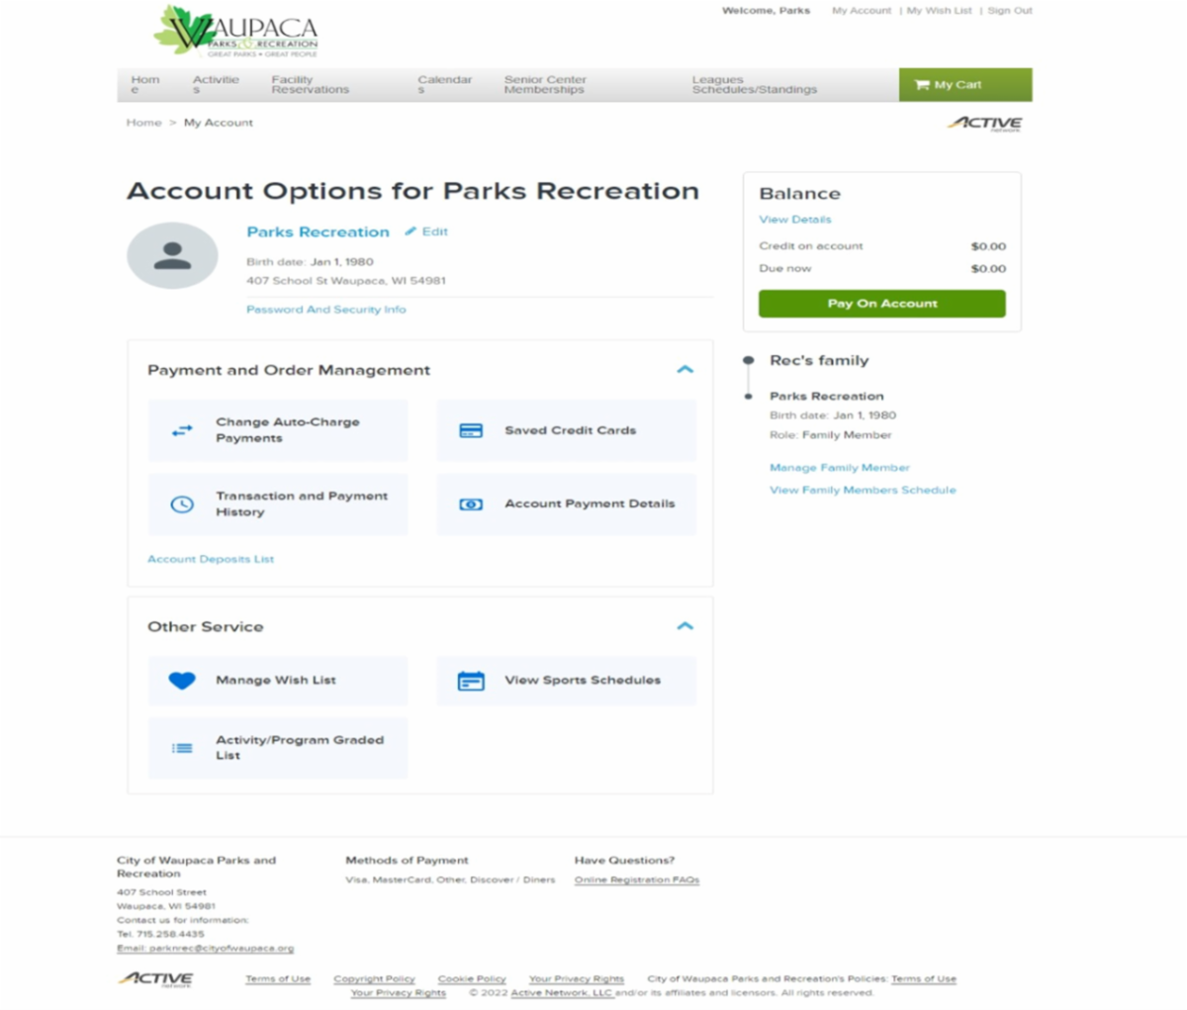This screenshot has height=1010, width=1187.
Task: Click the View Sports Schedules calendar icon
Action: coord(471,681)
